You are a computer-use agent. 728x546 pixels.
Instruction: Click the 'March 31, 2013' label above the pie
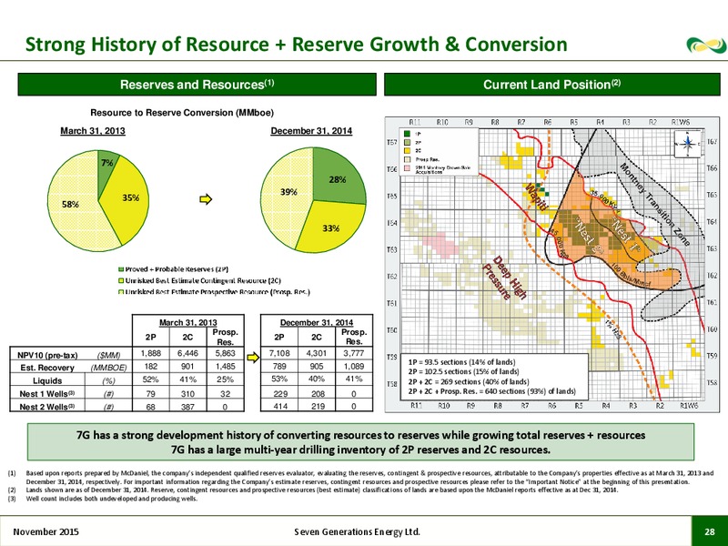point(93,131)
